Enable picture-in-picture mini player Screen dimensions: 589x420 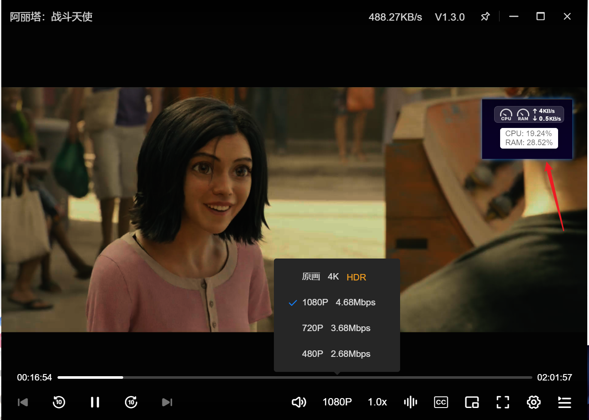[x=472, y=402]
